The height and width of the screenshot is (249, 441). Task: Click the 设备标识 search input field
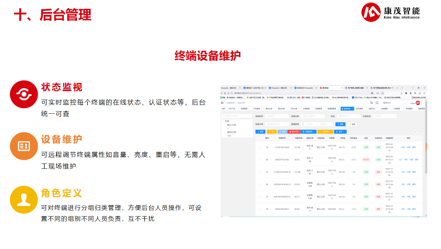coord(277,116)
